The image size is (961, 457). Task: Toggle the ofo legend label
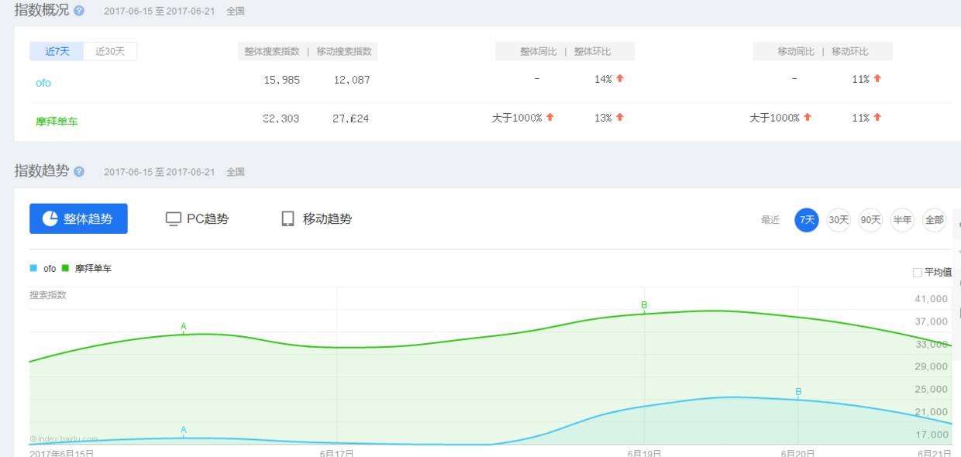(50, 269)
